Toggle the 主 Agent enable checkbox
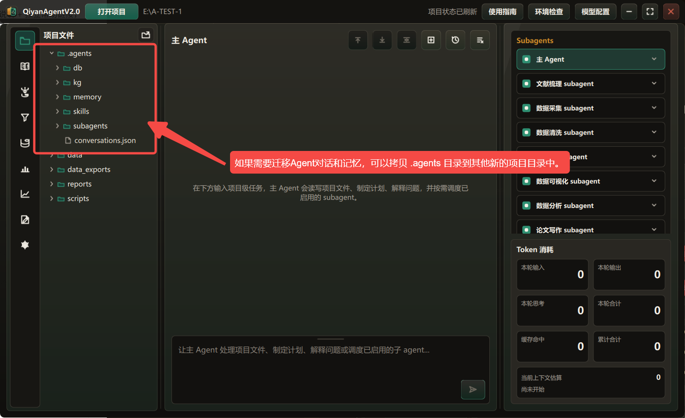The height and width of the screenshot is (418, 685). pos(527,59)
